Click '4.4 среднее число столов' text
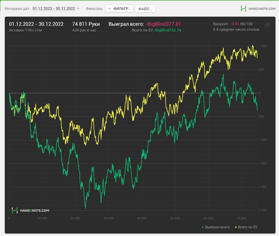The image size is (279, 236). 236,29
